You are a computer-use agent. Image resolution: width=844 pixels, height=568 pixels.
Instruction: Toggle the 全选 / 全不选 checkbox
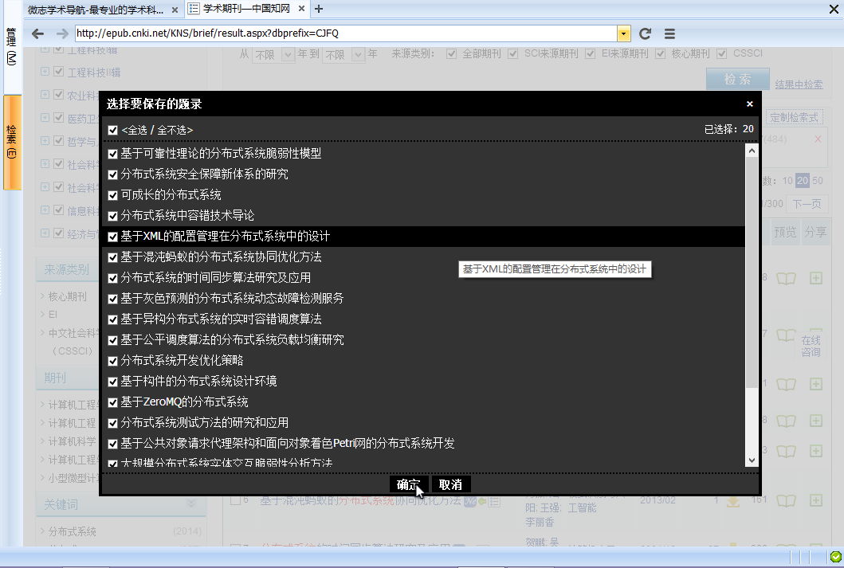click(112, 130)
